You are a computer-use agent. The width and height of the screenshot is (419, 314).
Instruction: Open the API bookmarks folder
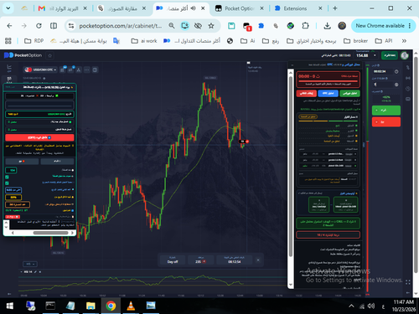coord(384,41)
